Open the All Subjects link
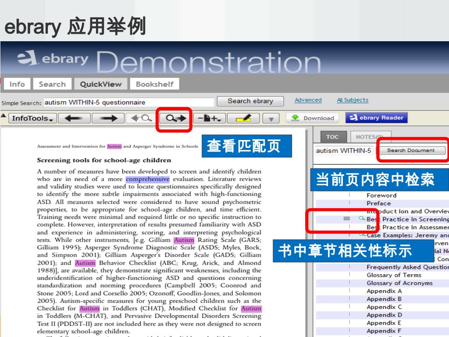The image size is (449, 337). [x=353, y=100]
